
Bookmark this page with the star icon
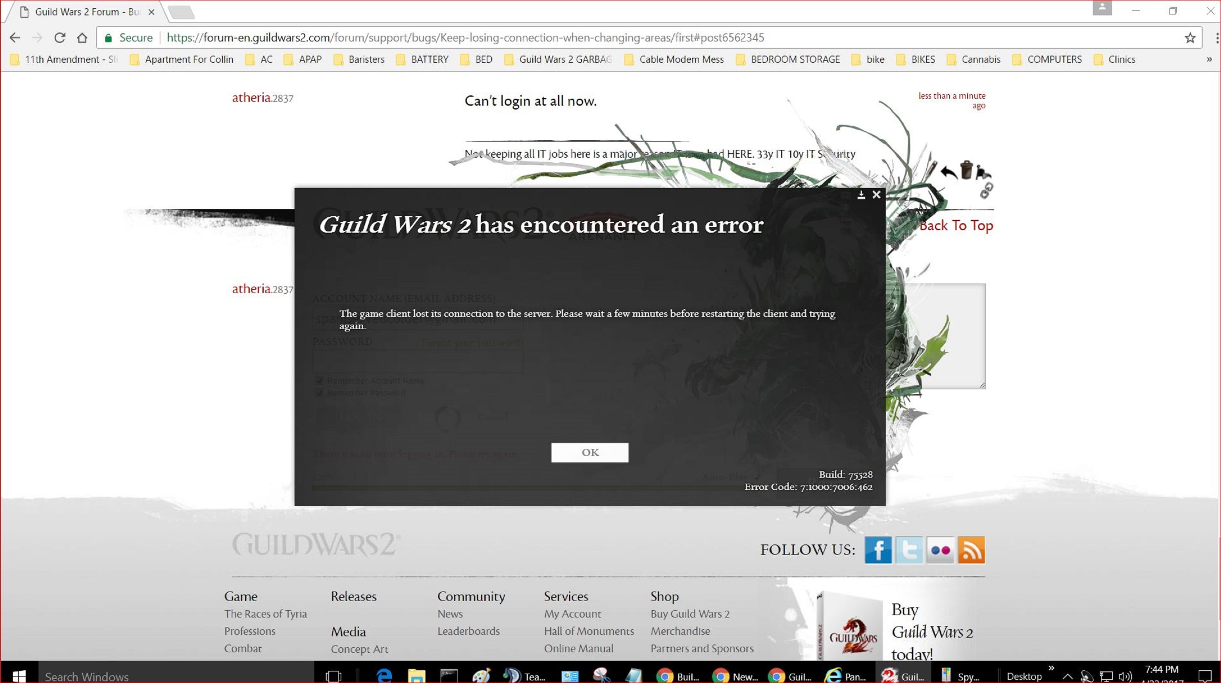pyautogui.click(x=1190, y=38)
